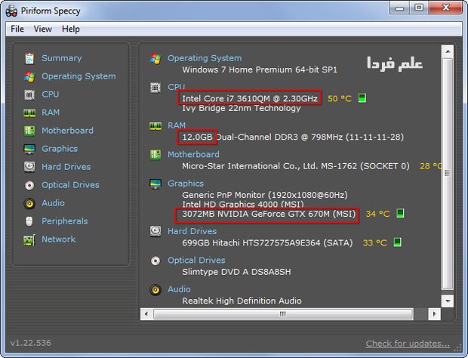Click the horizontal scrollbar right arrow
The height and width of the screenshot is (358, 468).
point(434,314)
